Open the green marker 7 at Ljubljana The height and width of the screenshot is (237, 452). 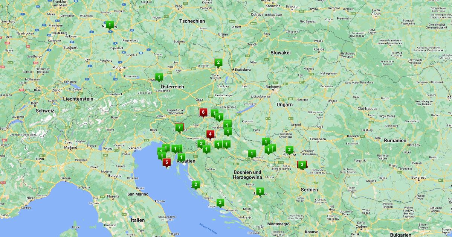[x=179, y=127]
